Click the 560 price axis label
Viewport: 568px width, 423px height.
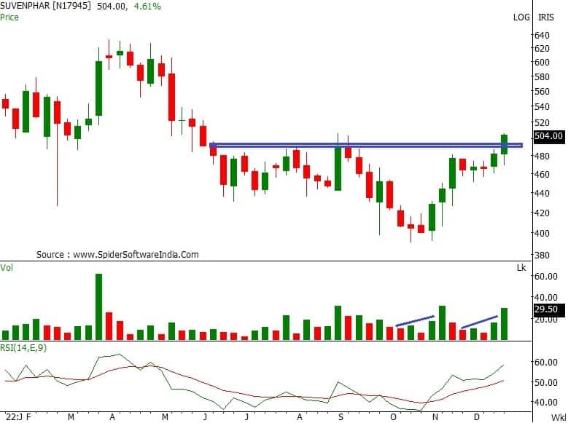coord(542,92)
